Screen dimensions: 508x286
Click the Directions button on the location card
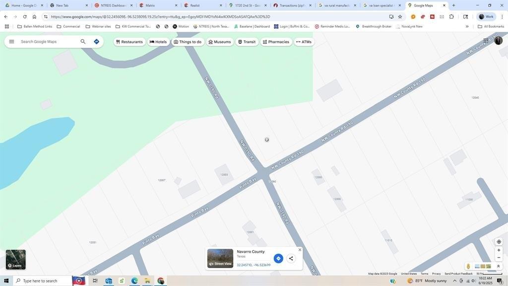click(x=278, y=258)
